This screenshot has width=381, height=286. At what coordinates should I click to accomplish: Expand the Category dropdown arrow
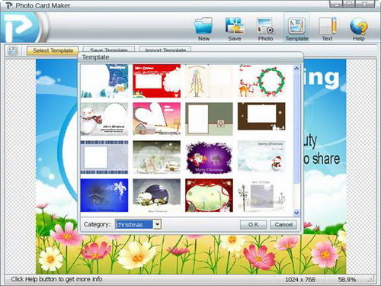[158, 224]
